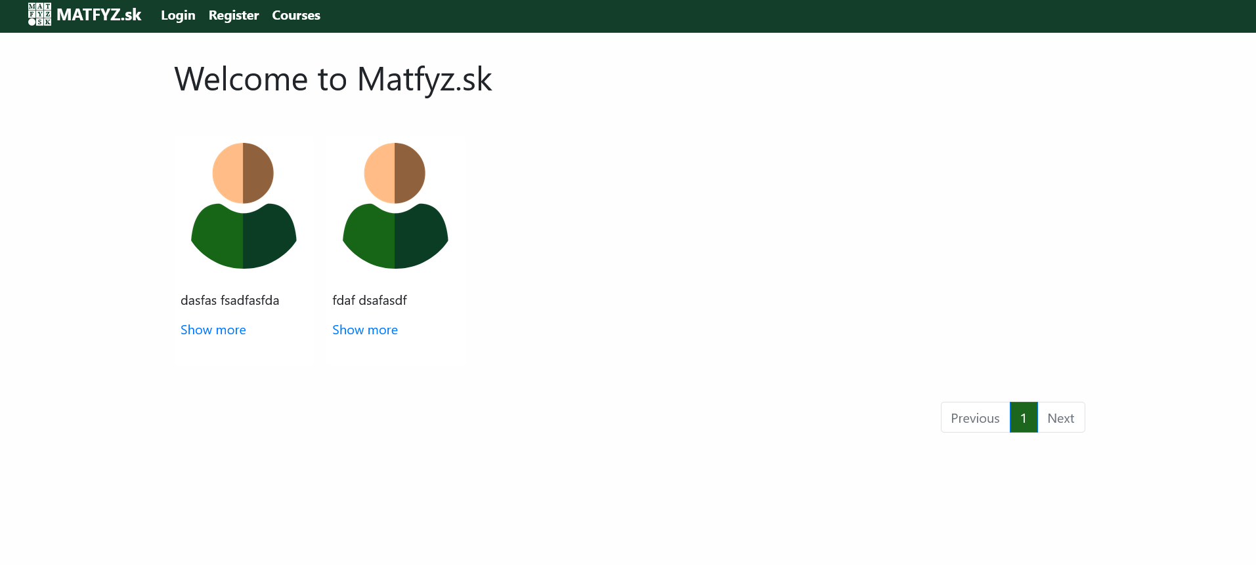
Task: Go to the Register page
Action: (234, 15)
